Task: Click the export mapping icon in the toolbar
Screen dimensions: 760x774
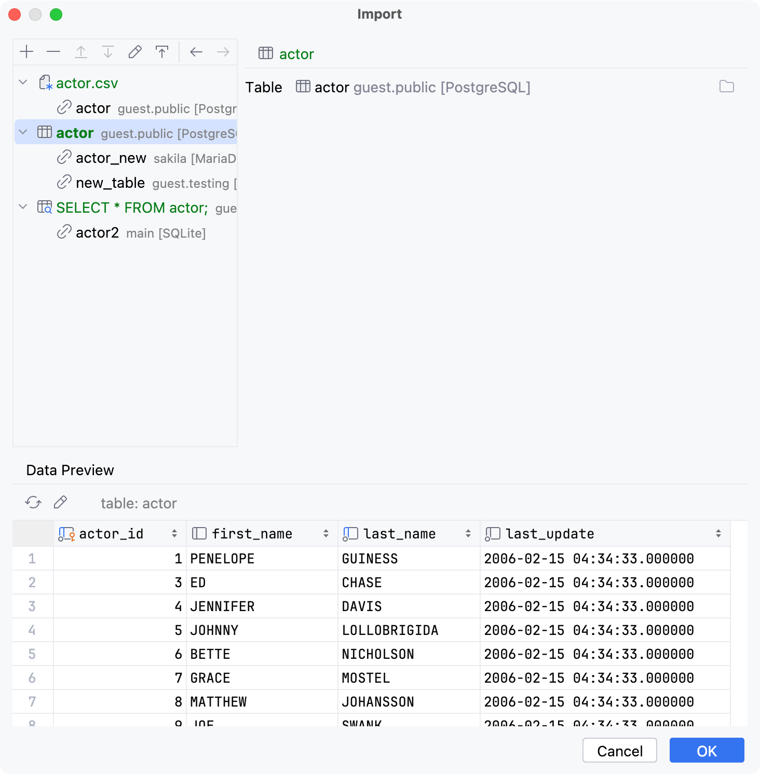Action: 161,52
